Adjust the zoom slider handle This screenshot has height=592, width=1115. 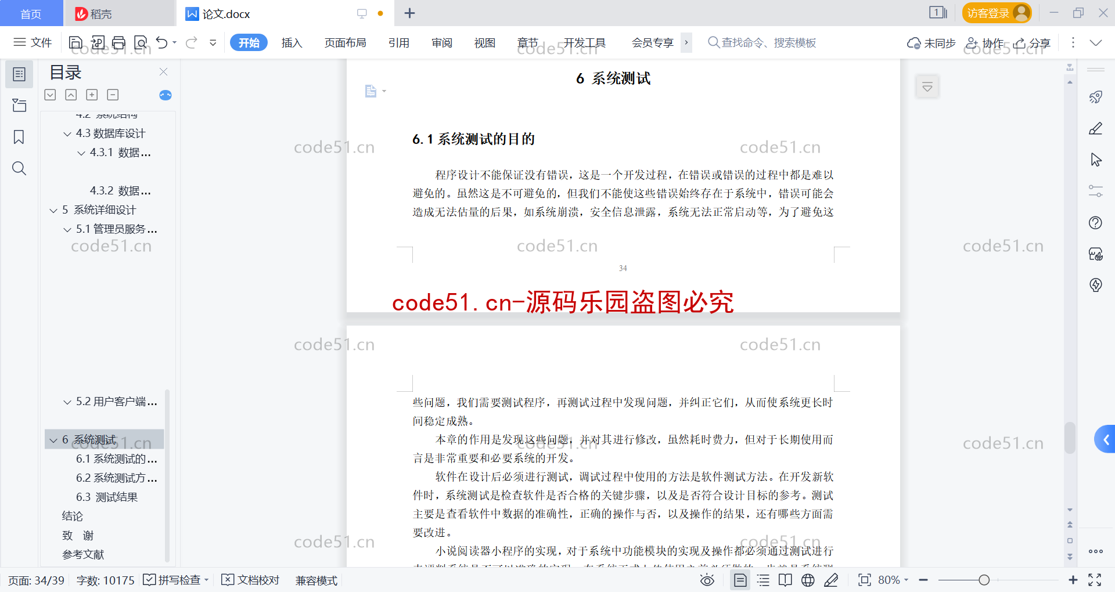click(x=984, y=580)
